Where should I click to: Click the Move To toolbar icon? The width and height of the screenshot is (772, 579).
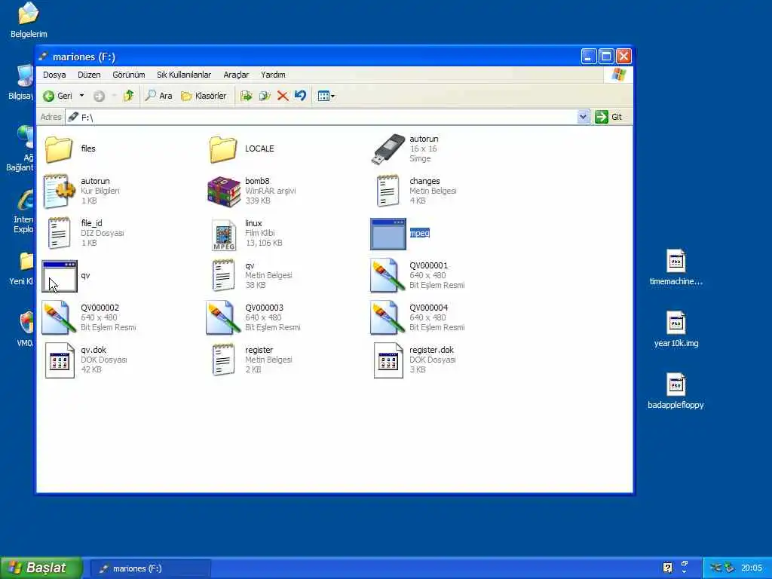(247, 96)
